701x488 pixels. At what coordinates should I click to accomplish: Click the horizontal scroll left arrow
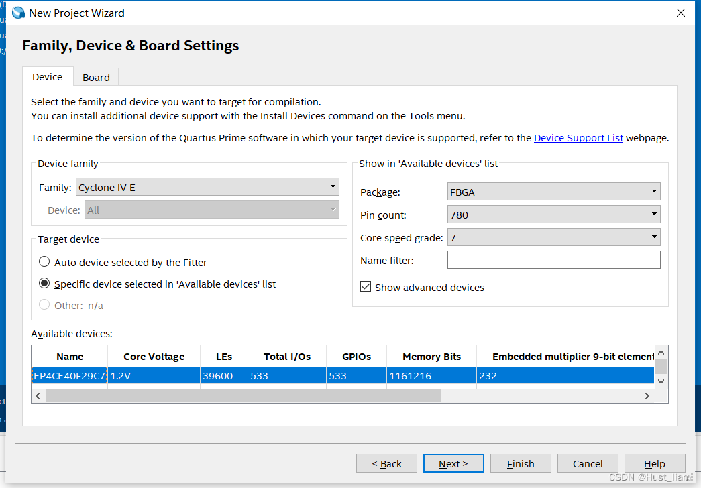click(38, 396)
